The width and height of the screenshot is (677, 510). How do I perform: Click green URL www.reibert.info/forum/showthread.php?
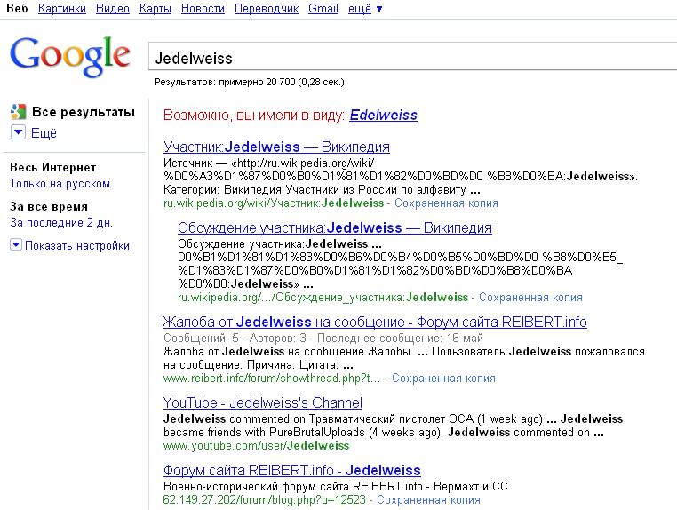tap(272, 379)
